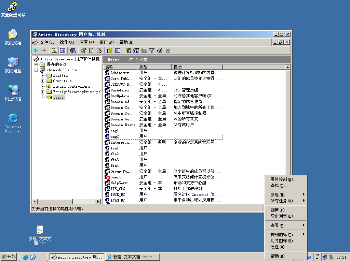Collapse the chinaskills.com domain node

click(x=36, y=70)
